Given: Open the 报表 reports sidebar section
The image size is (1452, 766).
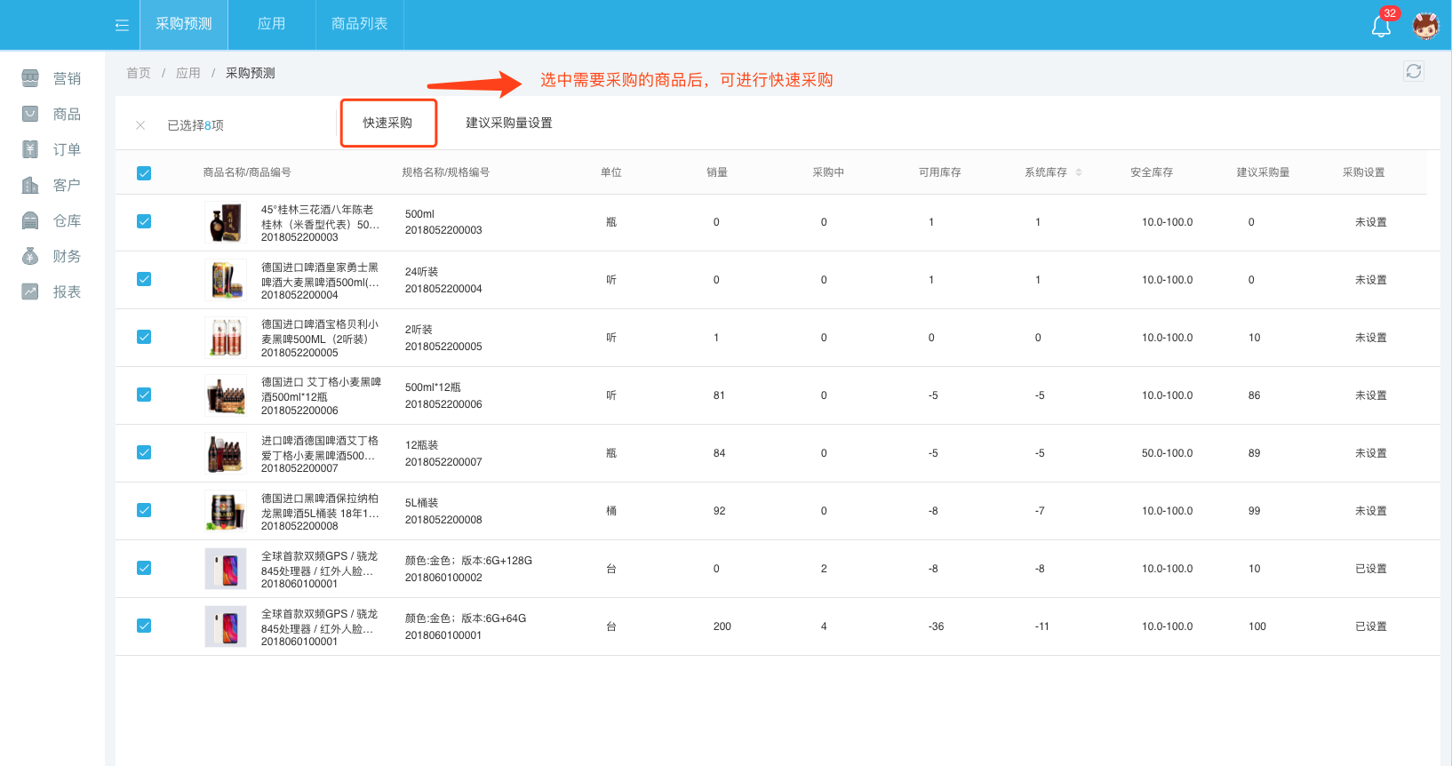Looking at the screenshot, I should point(52,291).
